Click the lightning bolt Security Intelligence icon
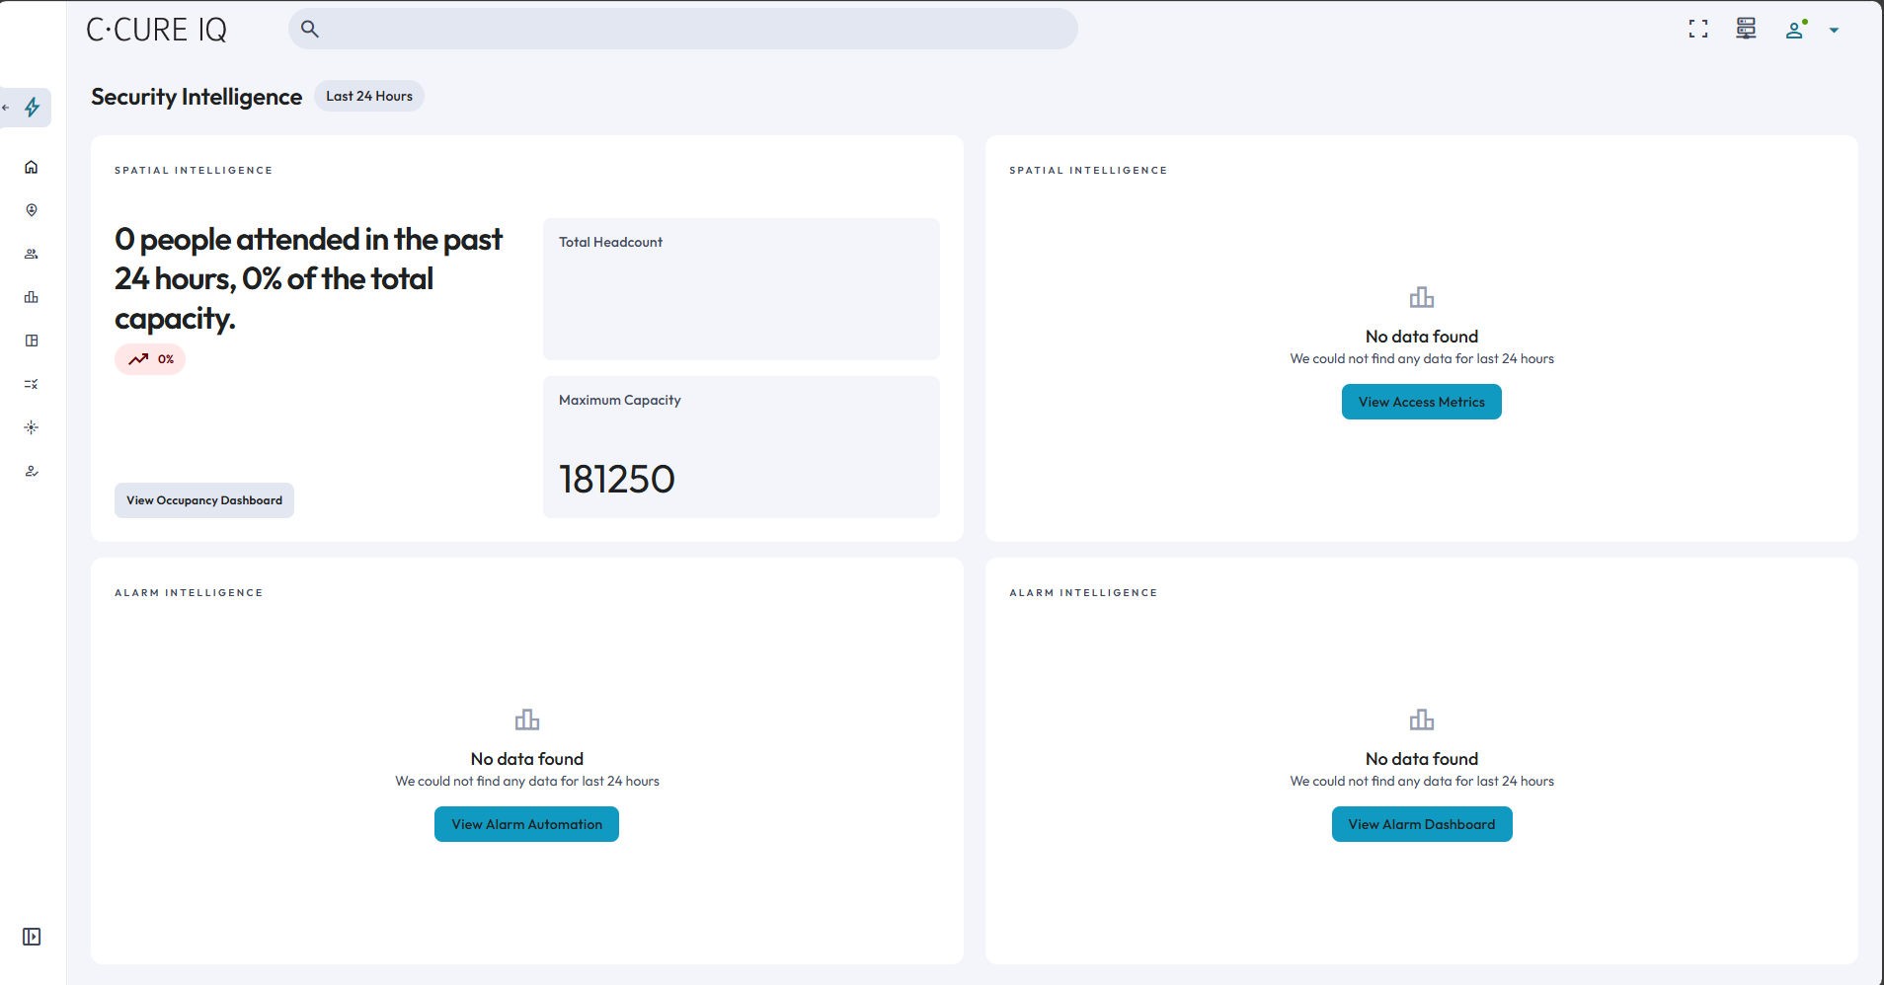This screenshot has width=1884, height=985. [x=33, y=108]
